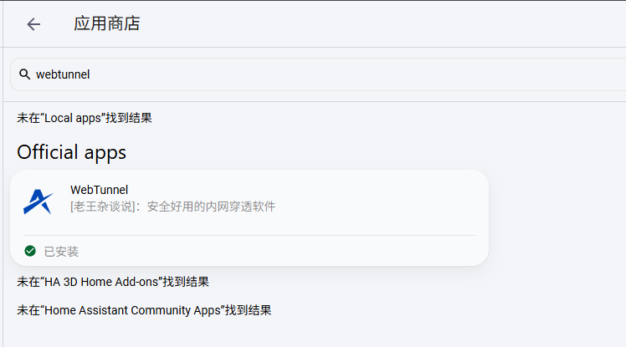This screenshot has height=347, width=626.
Task: Click the WebTunnel description 安全好用的内网穿透软件
Action: click(173, 207)
